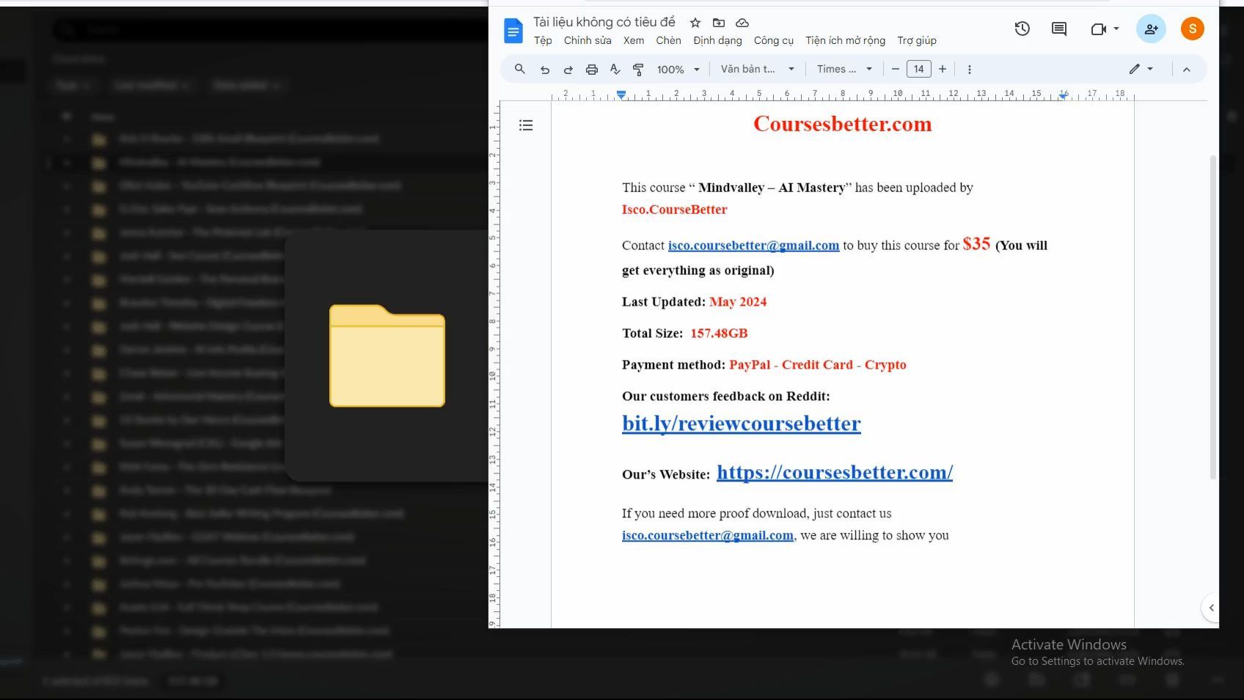1244x700 pixels.
Task: Hide the menus with collapse arrow
Action: pyautogui.click(x=1186, y=70)
